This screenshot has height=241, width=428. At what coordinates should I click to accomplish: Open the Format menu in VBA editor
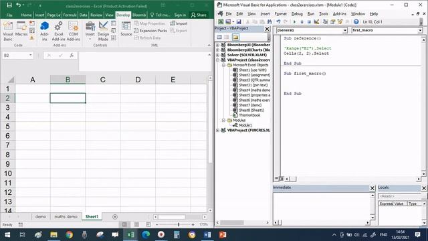click(281, 13)
